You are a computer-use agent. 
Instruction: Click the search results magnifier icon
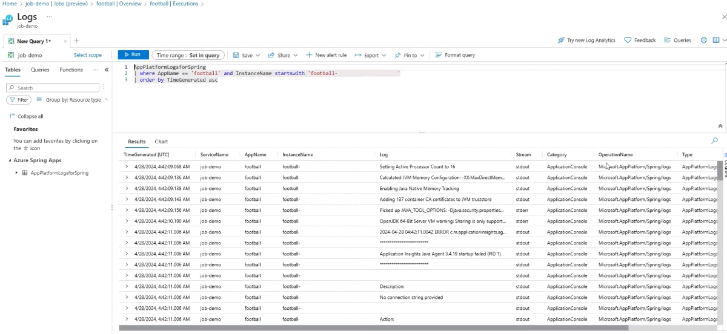[714, 141]
